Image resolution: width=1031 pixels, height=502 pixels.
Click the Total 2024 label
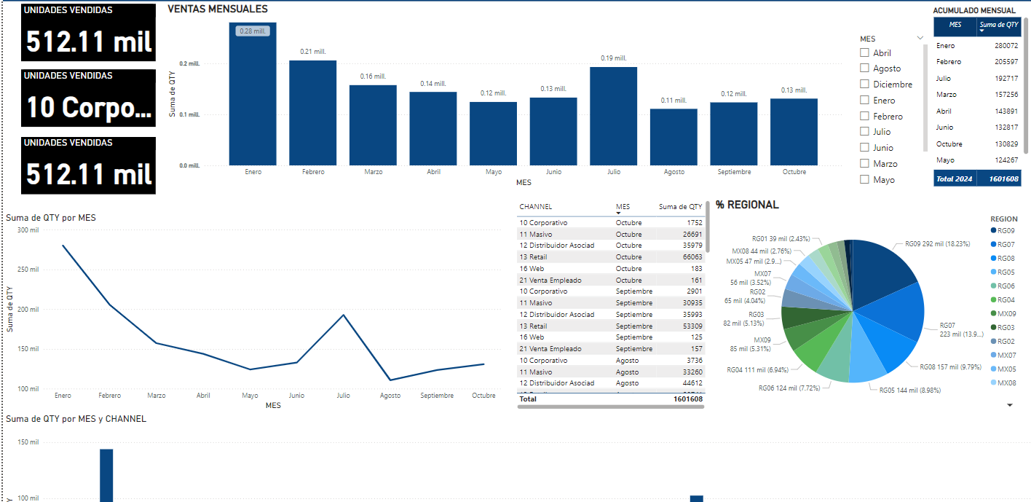click(954, 179)
